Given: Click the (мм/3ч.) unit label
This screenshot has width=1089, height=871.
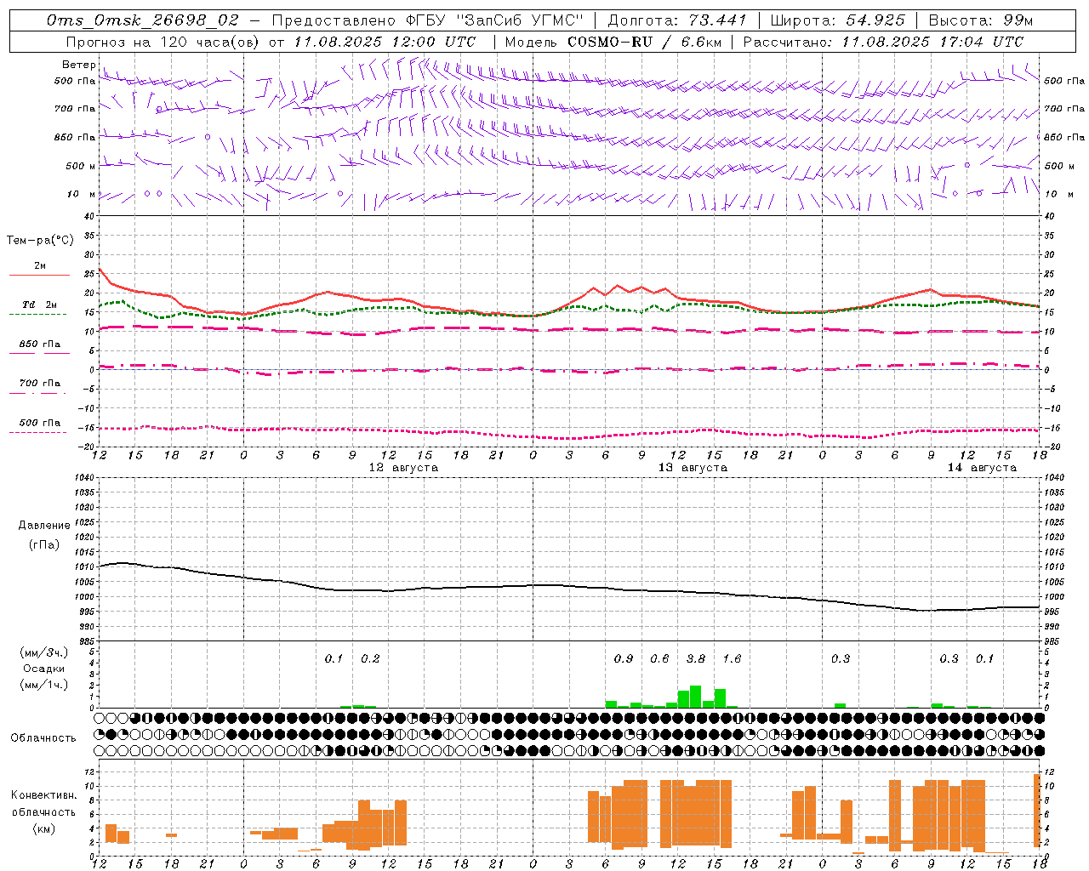Looking at the screenshot, I should pos(44,652).
